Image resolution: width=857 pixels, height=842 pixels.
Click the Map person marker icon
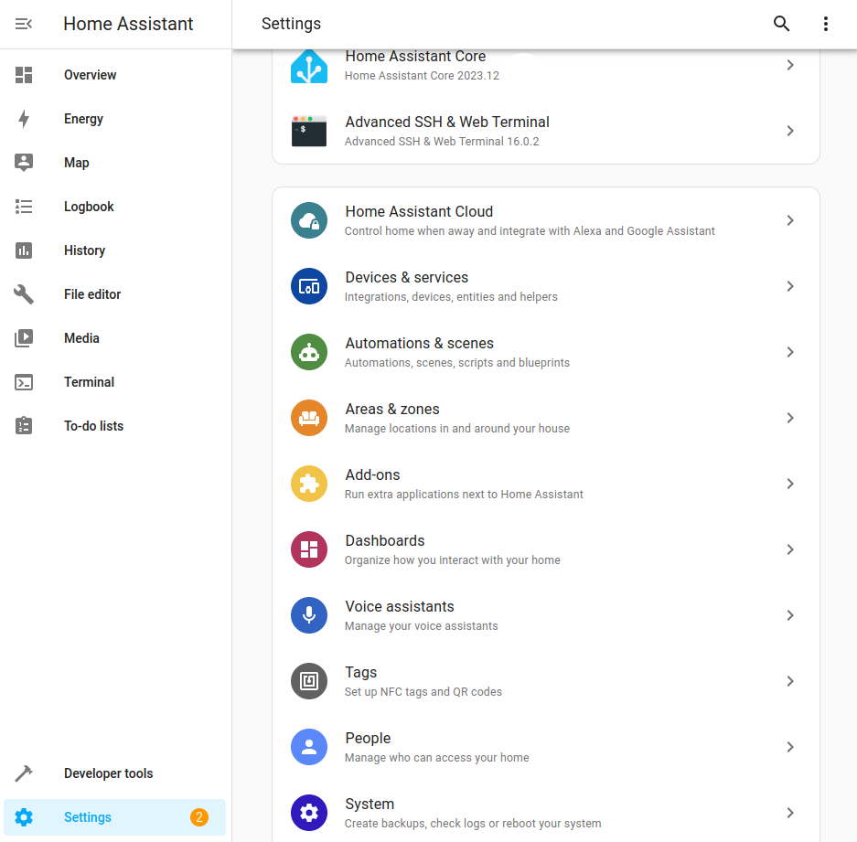24,163
